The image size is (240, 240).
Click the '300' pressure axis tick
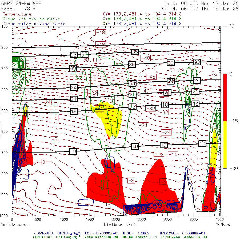tap(5, 69)
